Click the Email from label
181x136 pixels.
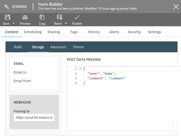(22, 81)
